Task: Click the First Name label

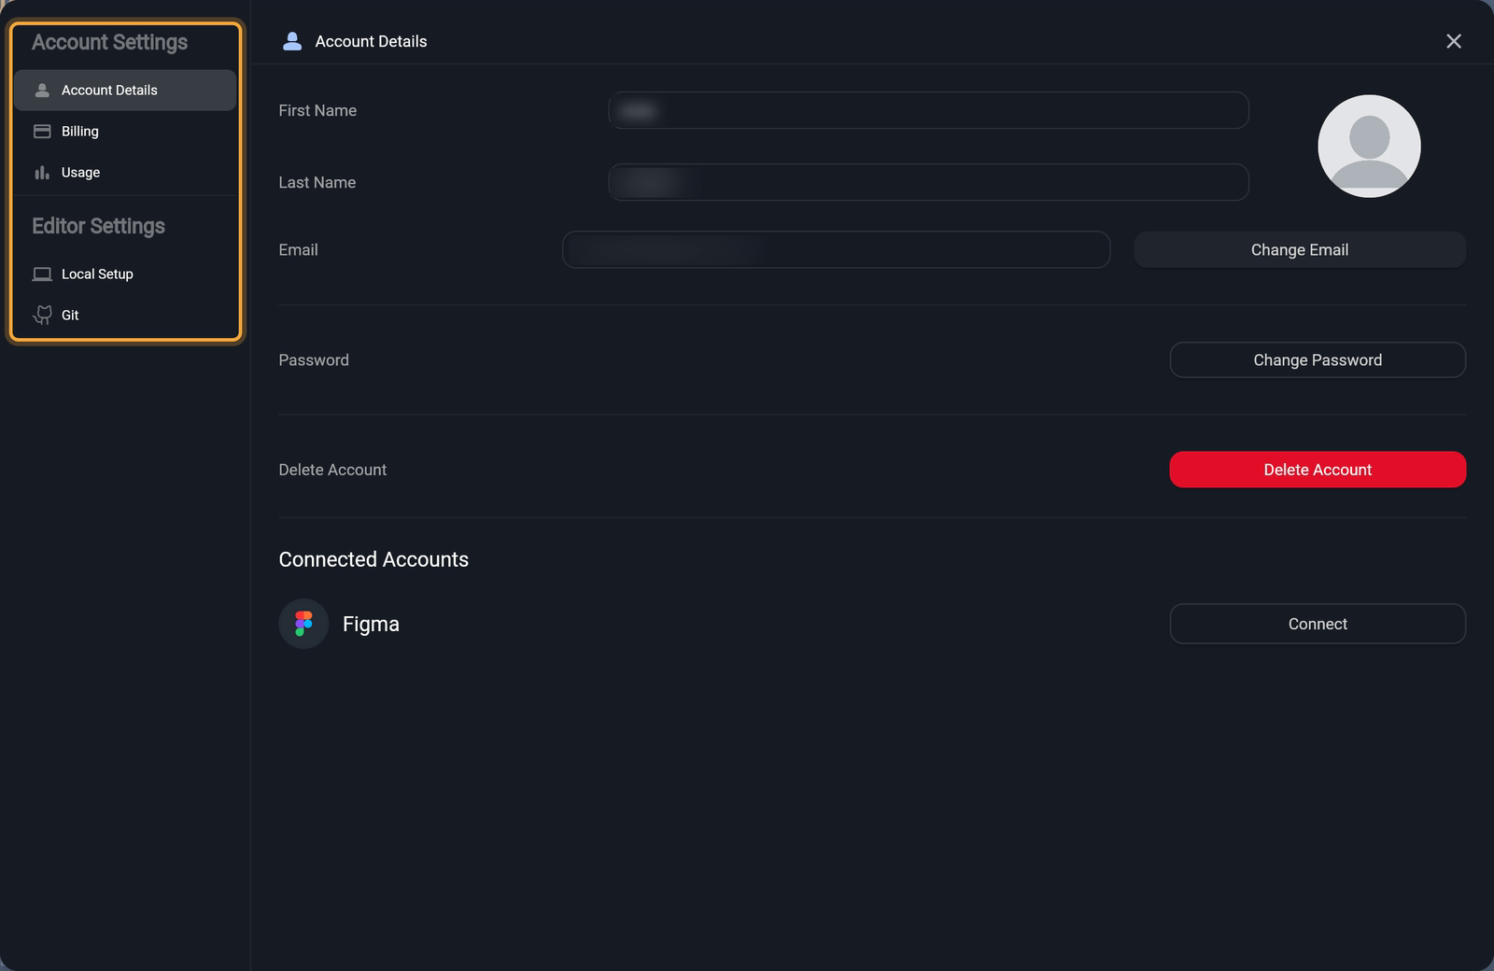Action: pos(317,110)
